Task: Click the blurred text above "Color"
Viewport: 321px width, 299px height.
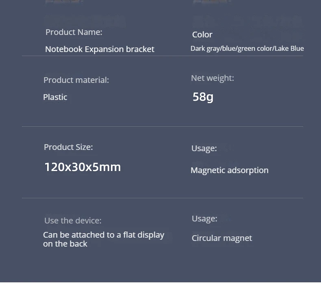Action: (247, 21)
